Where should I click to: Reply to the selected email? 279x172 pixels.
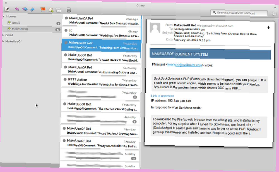tap(17, 9)
